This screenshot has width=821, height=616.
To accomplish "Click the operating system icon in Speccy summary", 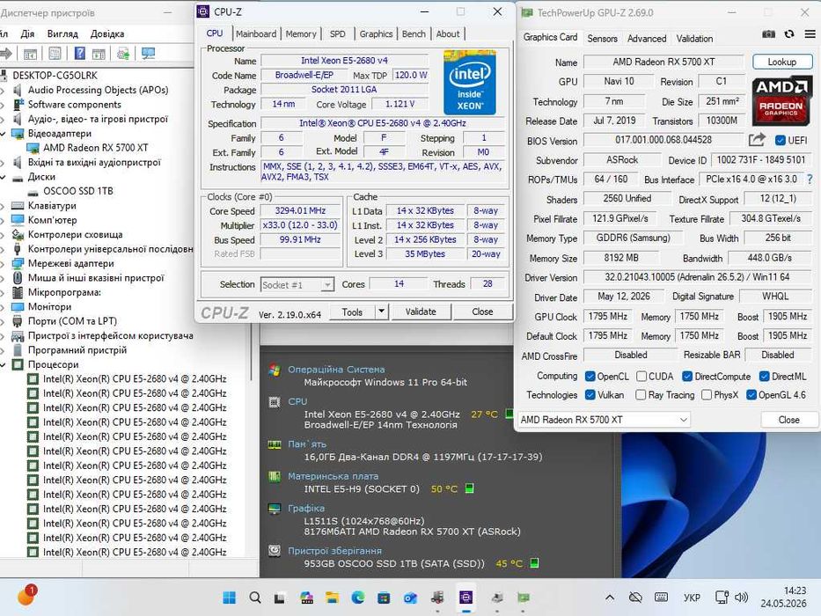I will 274,370.
